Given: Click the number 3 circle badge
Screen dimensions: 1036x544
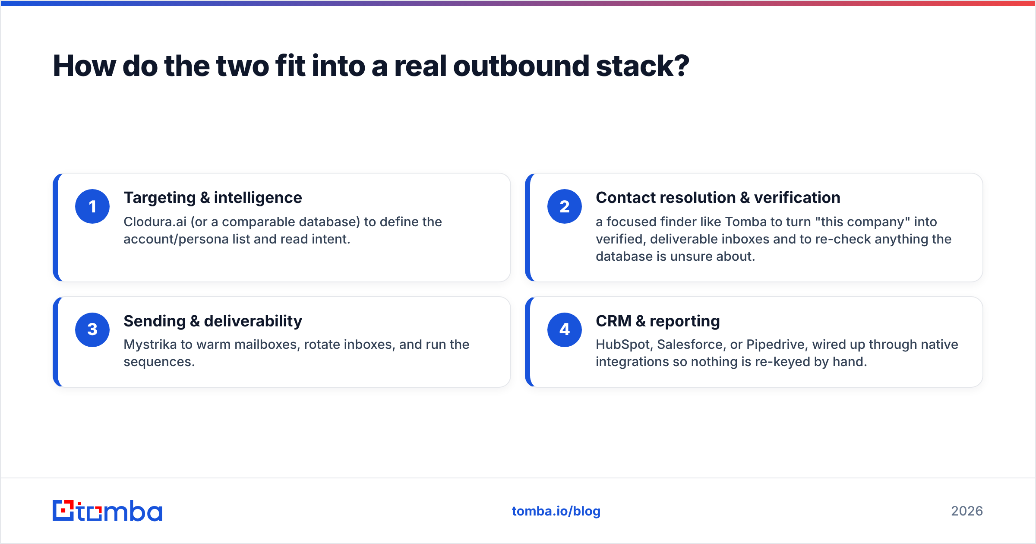Looking at the screenshot, I should coord(92,330).
